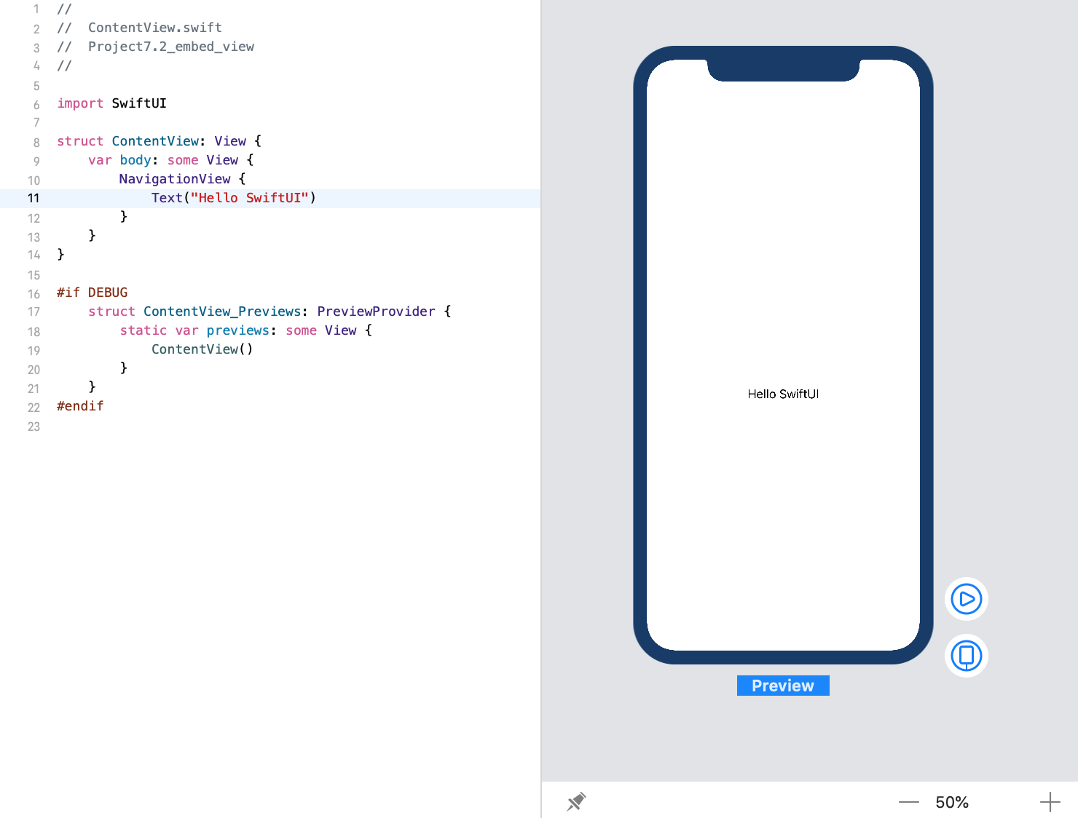Click the import SwiftUI statement
This screenshot has width=1078, height=818.
[111, 103]
